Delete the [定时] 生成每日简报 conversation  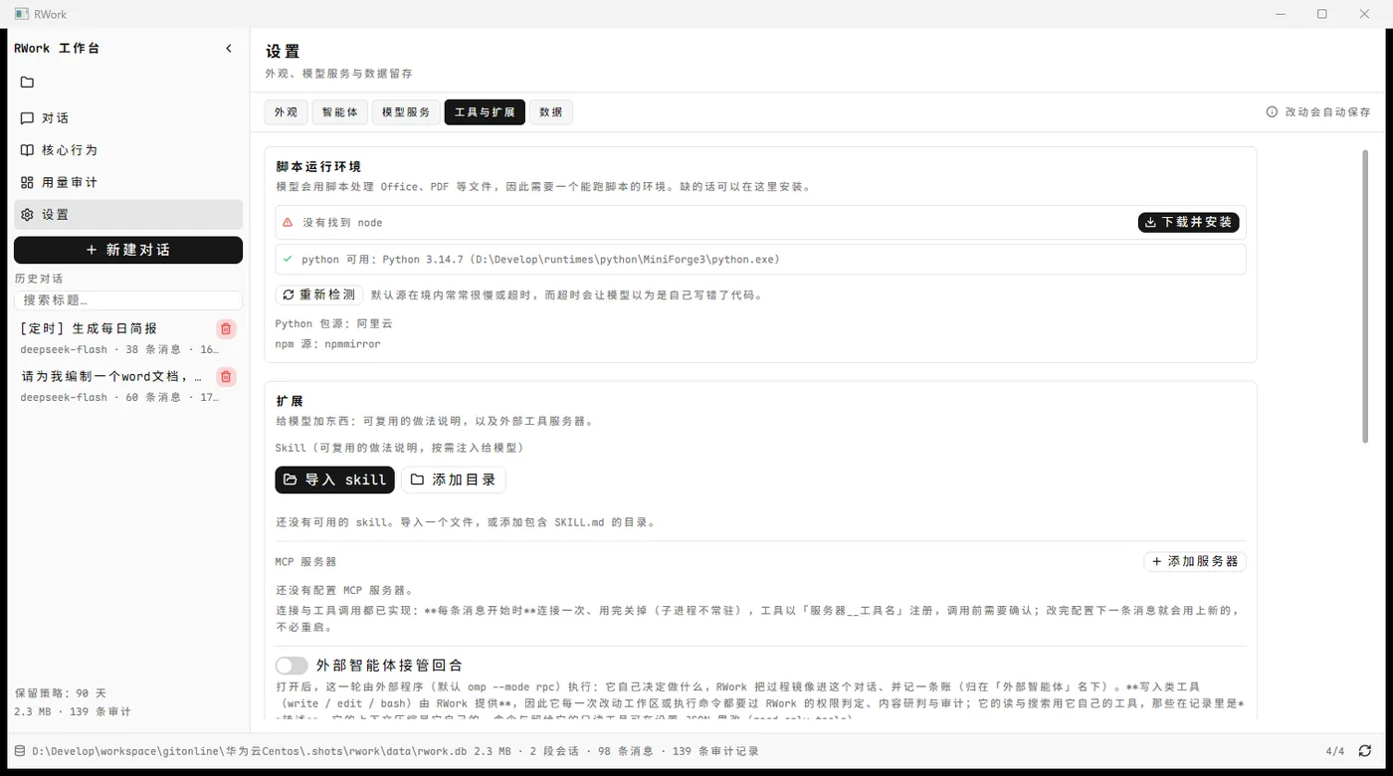coord(226,329)
